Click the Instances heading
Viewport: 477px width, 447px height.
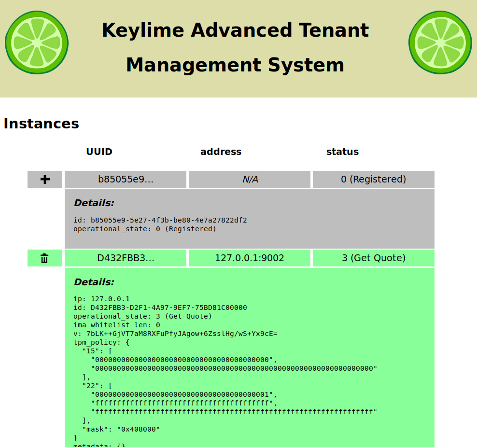click(42, 124)
